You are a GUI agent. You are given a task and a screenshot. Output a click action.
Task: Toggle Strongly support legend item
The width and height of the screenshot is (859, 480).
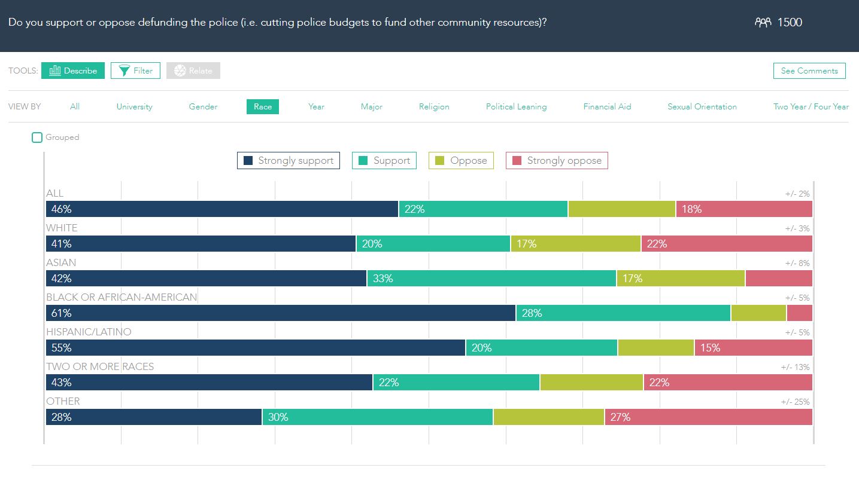coord(289,161)
